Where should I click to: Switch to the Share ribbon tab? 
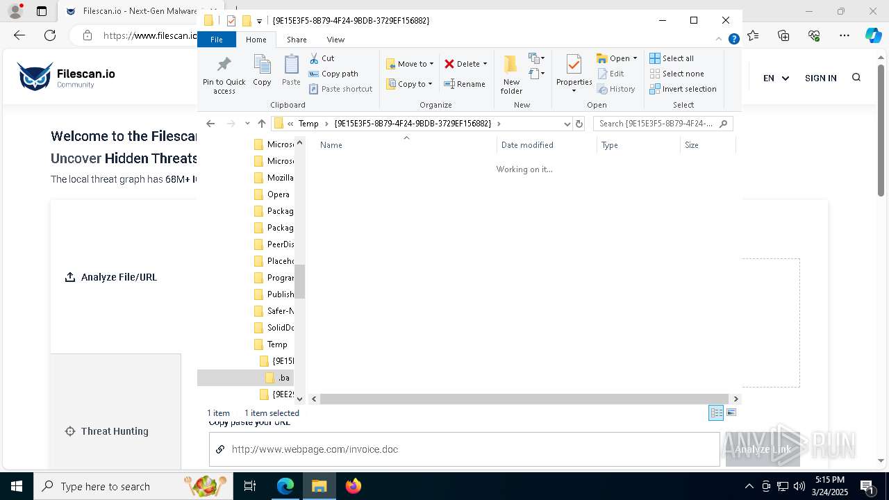(x=297, y=40)
